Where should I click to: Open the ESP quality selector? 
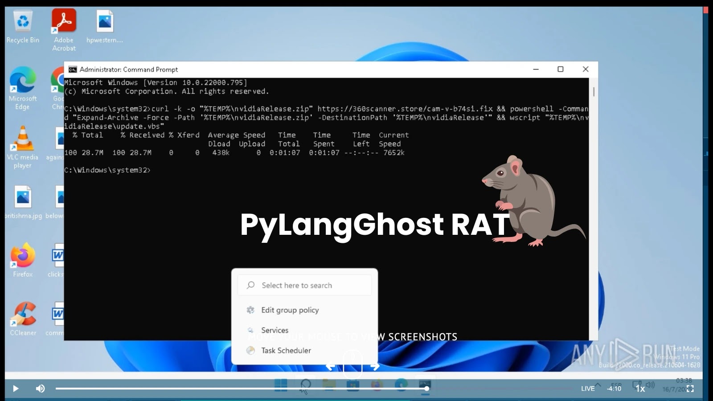(615, 385)
